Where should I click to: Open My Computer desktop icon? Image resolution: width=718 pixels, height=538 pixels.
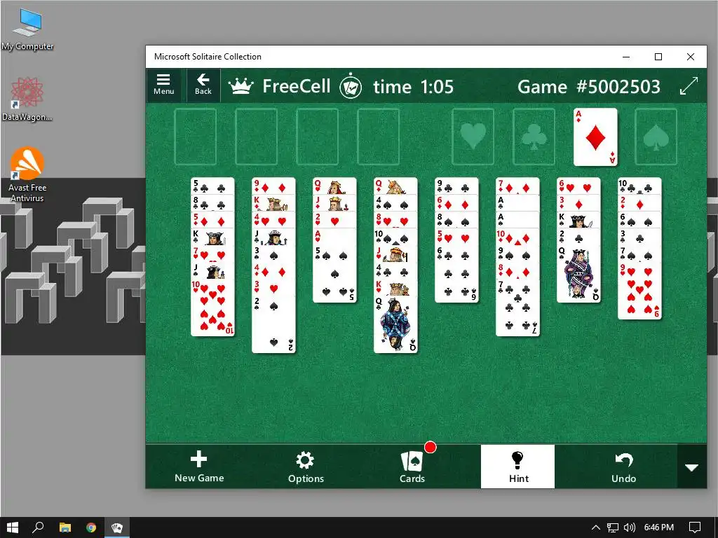[x=27, y=29]
